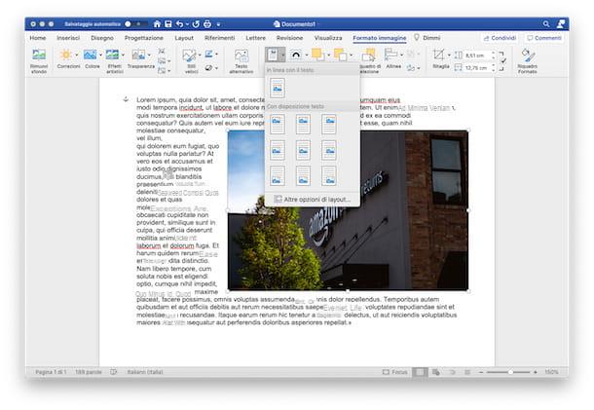Click the picture border pencil icon
The height and width of the screenshot is (410, 594).
click(208, 55)
